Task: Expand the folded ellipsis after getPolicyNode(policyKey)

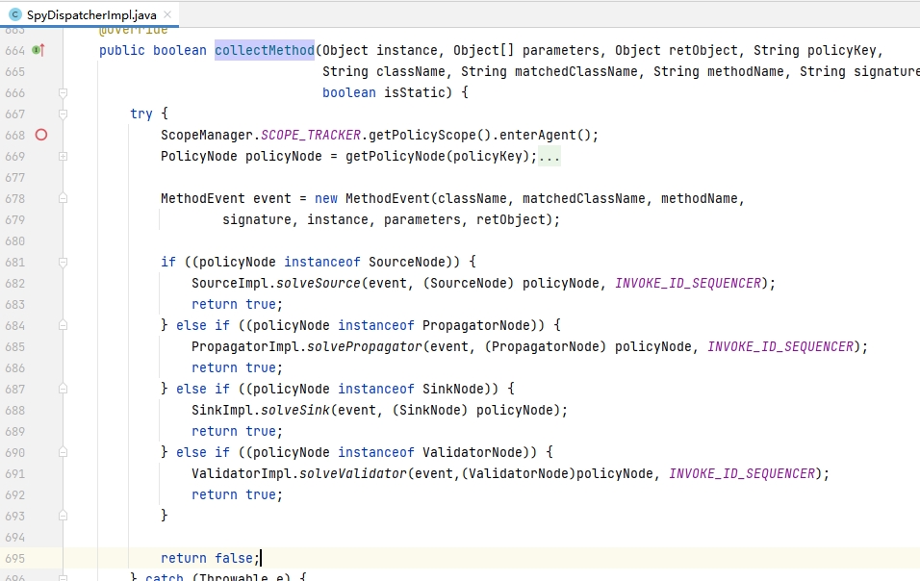Action: click(549, 156)
